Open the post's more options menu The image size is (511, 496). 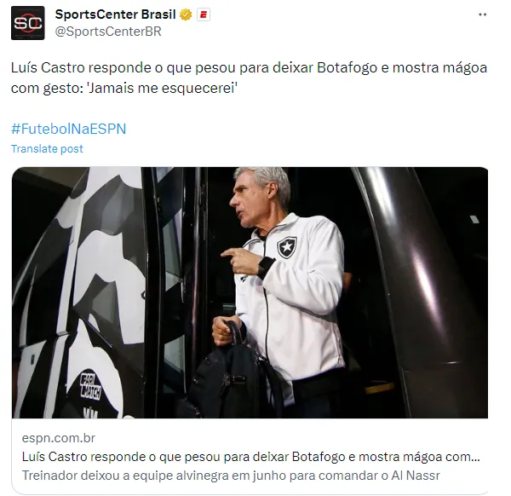coord(482,14)
